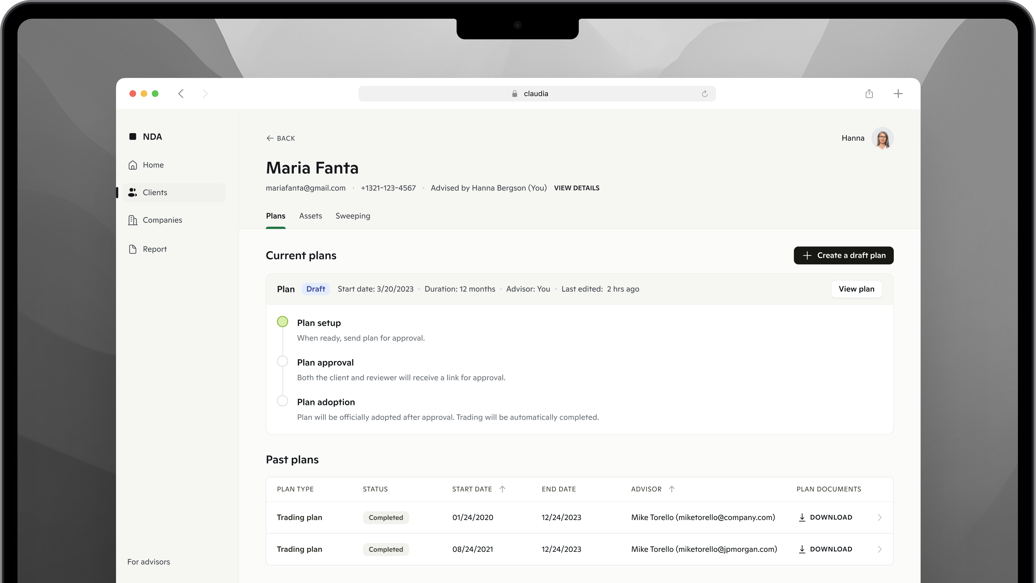Open a new tab with the plus icon

pyautogui.click(x=898, y=94)
